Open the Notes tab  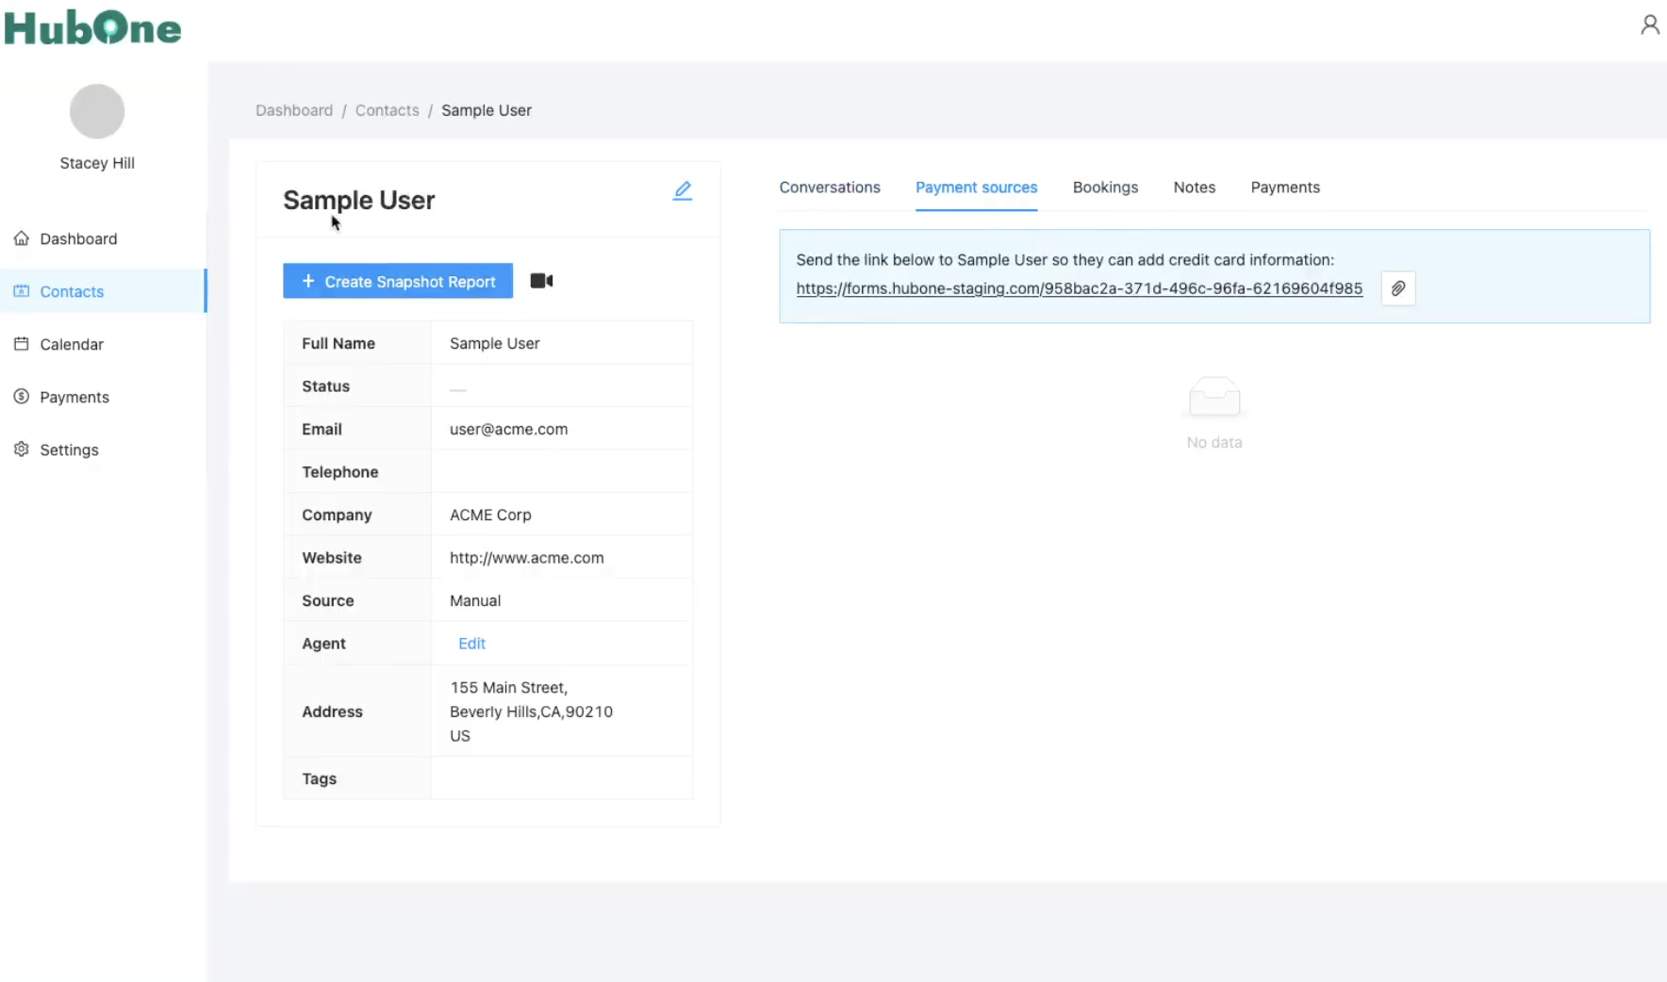point(1195,188)
